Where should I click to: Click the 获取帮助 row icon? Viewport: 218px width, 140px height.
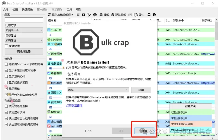(x=49, y=102)
